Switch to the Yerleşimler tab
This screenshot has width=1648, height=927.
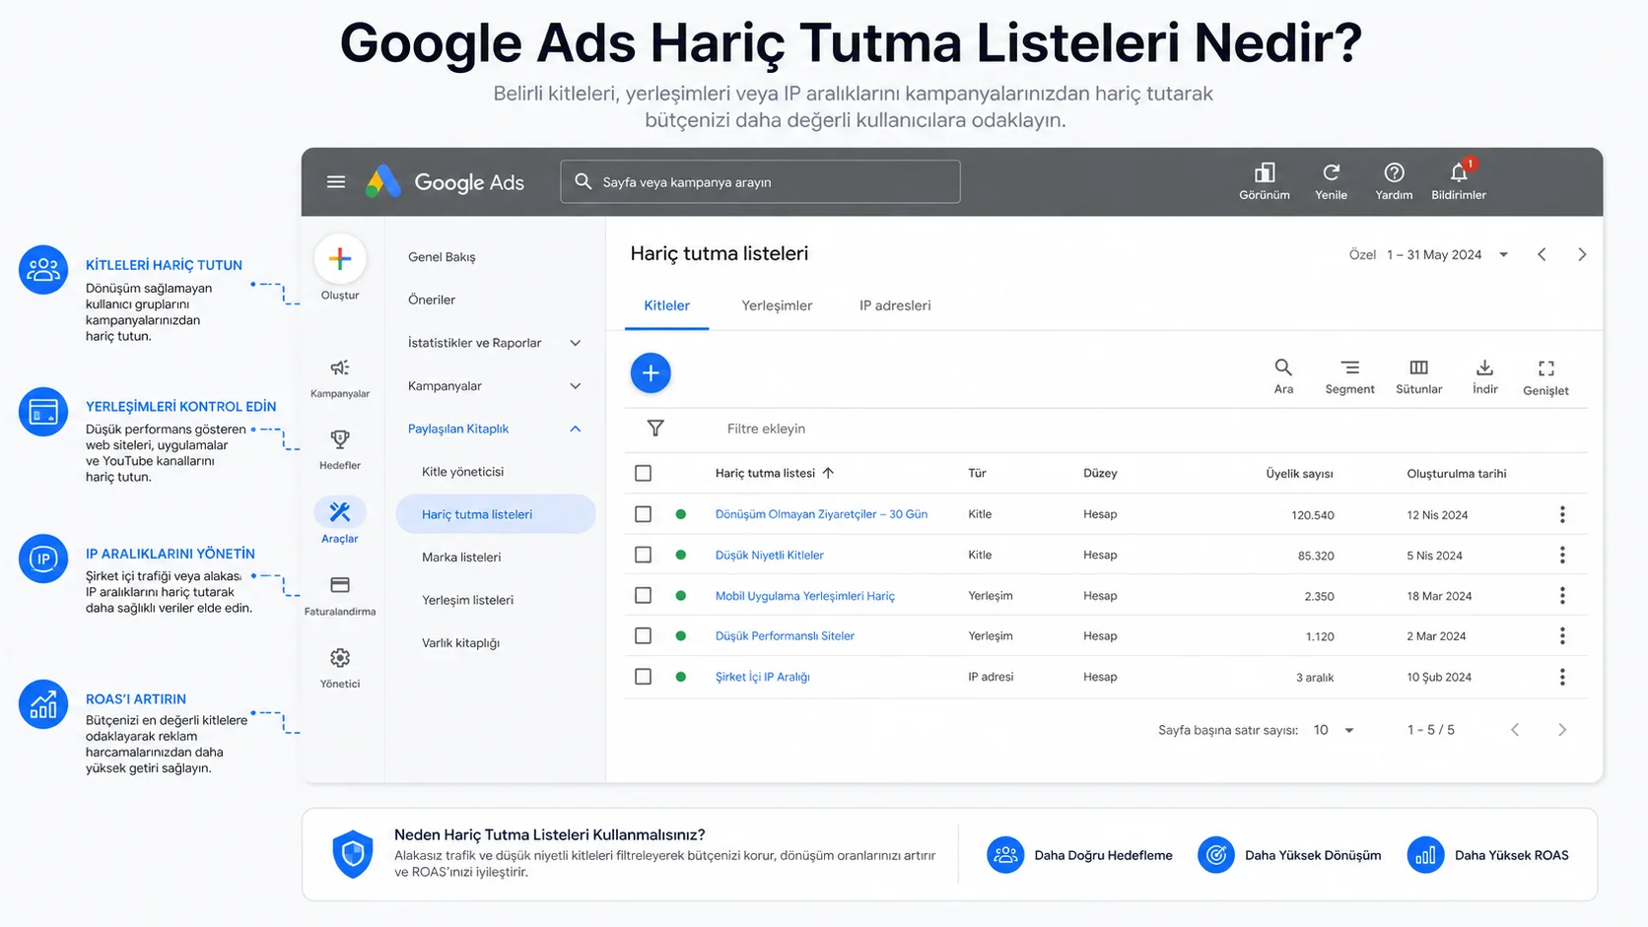click(x=777, y=305)
